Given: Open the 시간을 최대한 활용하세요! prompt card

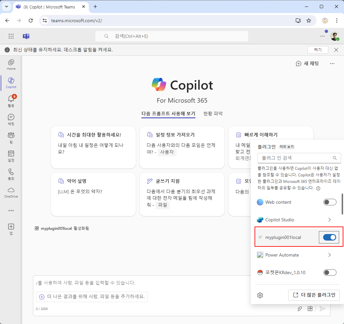Looking at the screenshot, I should coord(93,147).
